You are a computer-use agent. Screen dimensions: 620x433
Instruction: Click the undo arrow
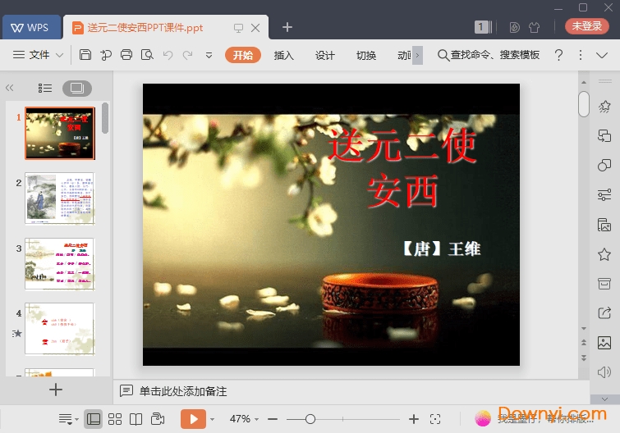[x=168, y=55]
